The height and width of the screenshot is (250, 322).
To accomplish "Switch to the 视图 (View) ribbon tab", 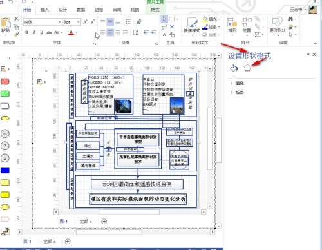I will pyautogui.click(x=135, y=10).
